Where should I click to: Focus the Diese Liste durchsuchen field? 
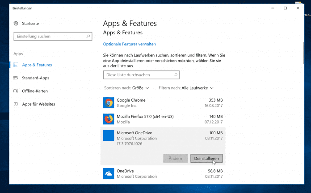[138, 75]
